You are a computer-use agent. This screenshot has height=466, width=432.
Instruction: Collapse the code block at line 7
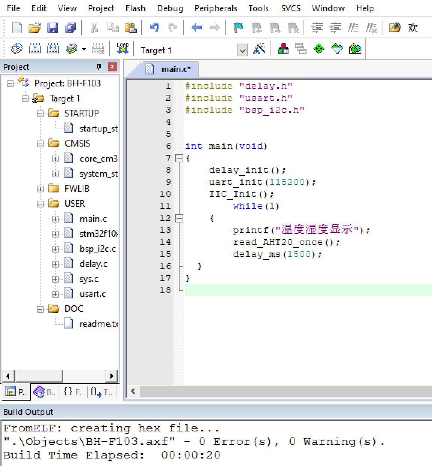[179, 158]
